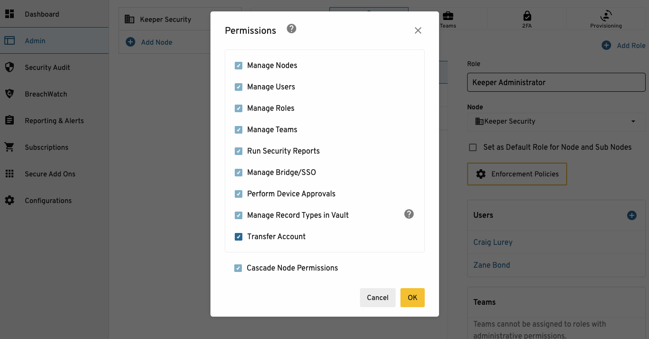Image resolution: width=649 pixels, height=339 pixels.
Task: Open the Node dropdown showing Keeper Security
Action: [x=556, y=121]
